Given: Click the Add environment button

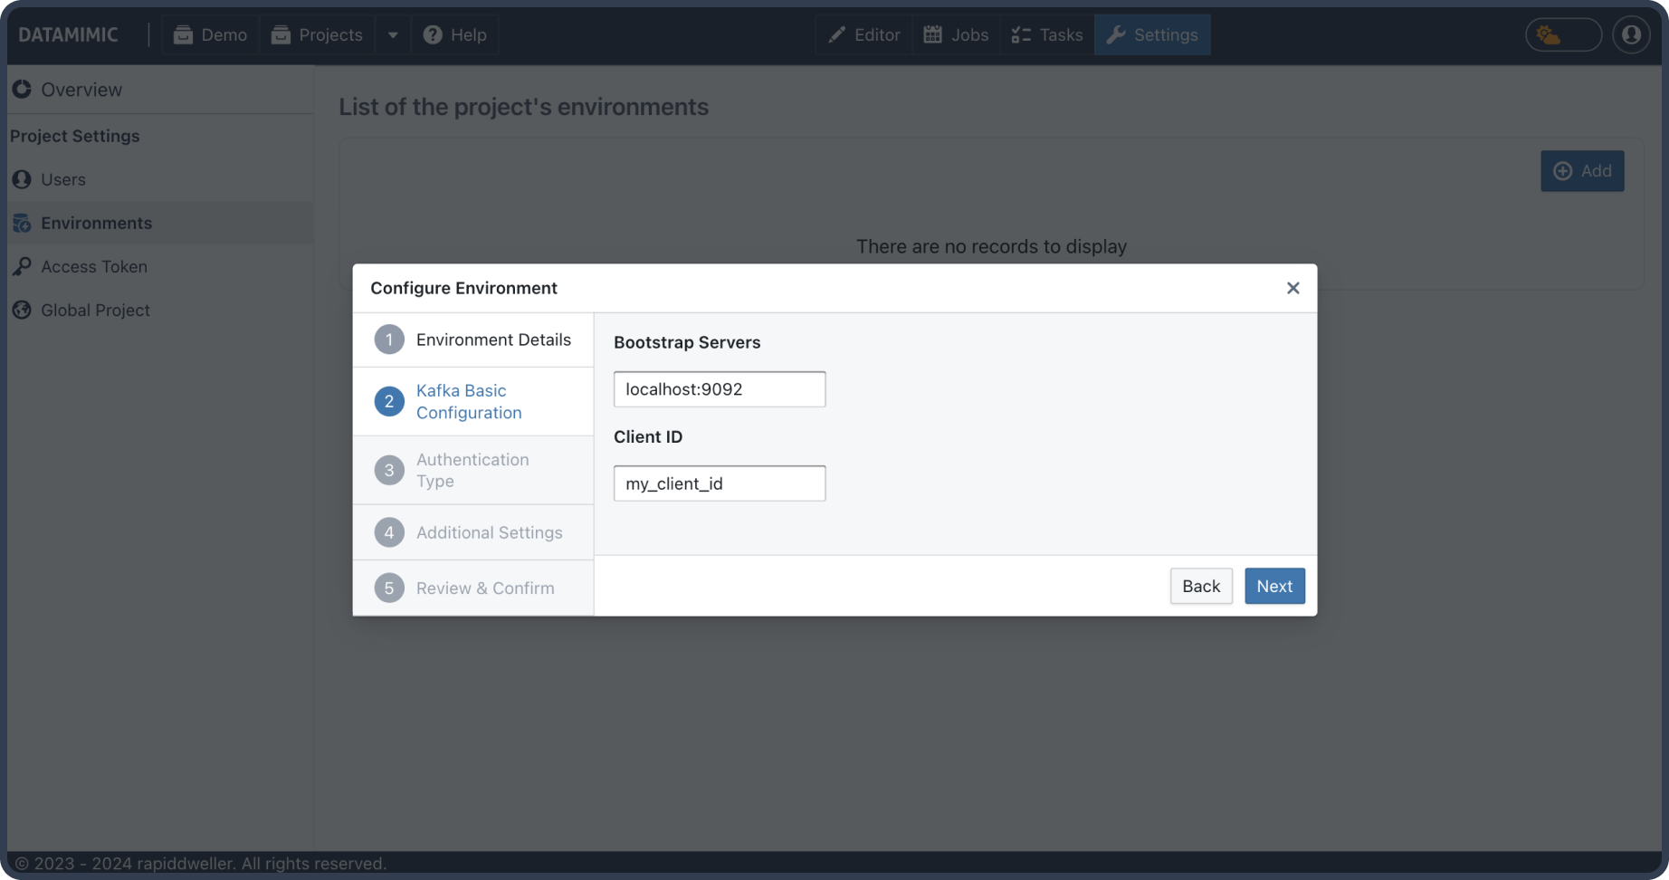Looking at the screenshot, I should [1582, 171].
